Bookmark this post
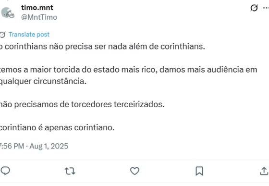 (x=199, y=171)
